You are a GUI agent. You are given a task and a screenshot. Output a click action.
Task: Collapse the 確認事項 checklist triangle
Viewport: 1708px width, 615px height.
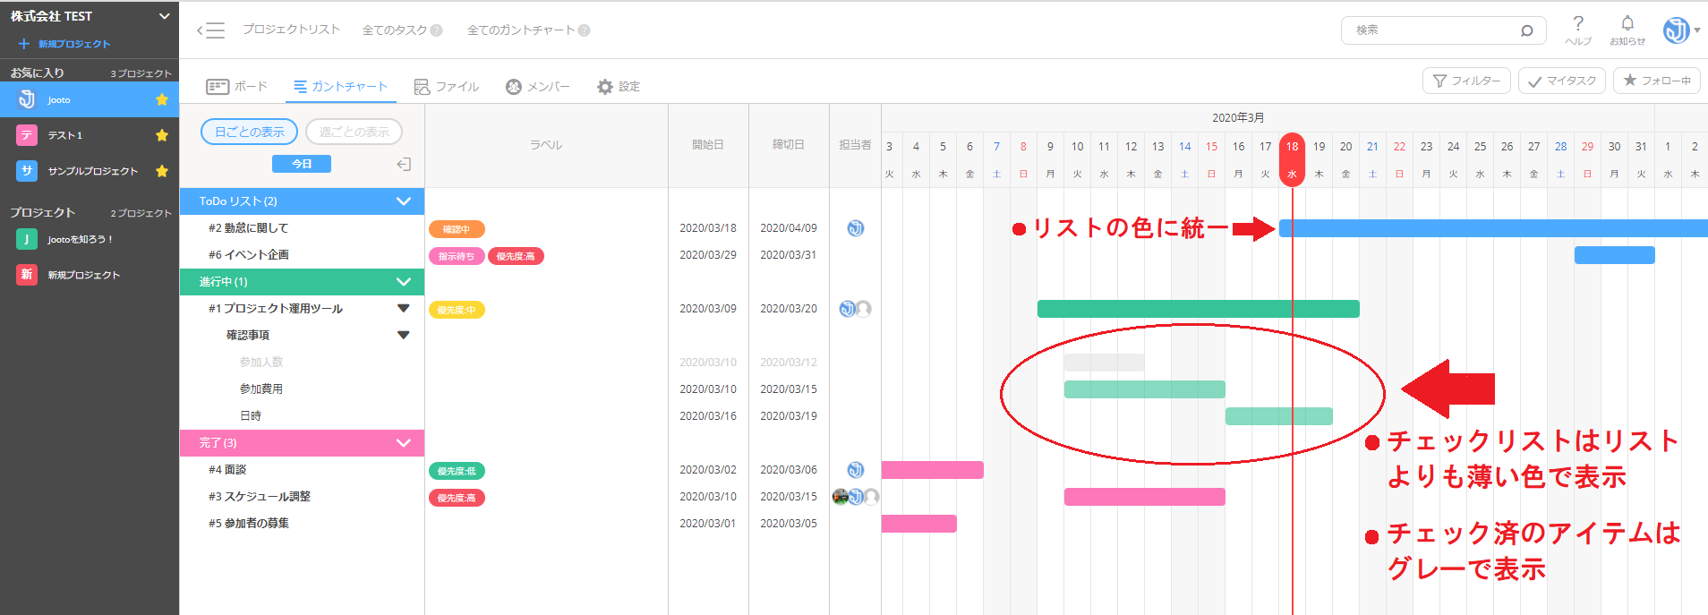coord(404,335)
